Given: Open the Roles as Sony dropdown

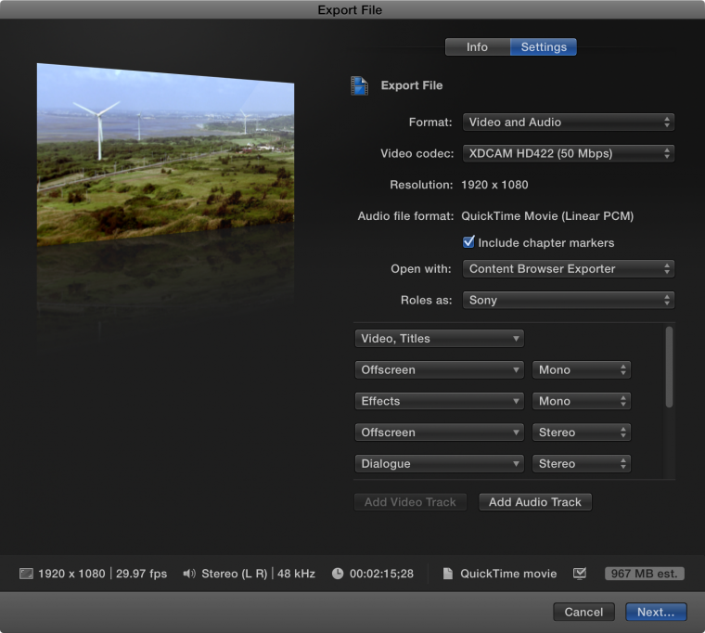Looking at the screenshot, I should 568,301.
